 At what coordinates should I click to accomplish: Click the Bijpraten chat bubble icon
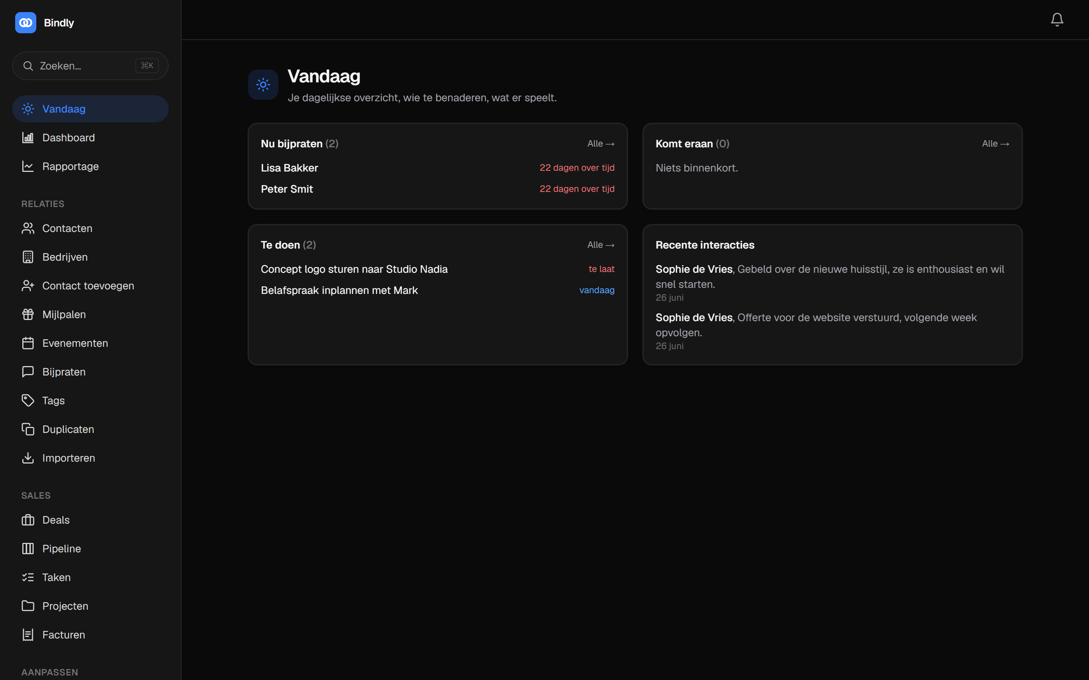click(28, 372)
